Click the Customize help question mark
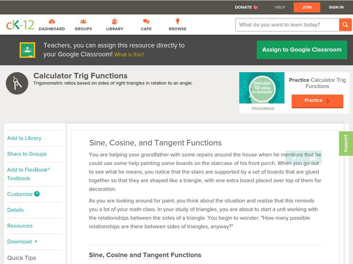 37,194
